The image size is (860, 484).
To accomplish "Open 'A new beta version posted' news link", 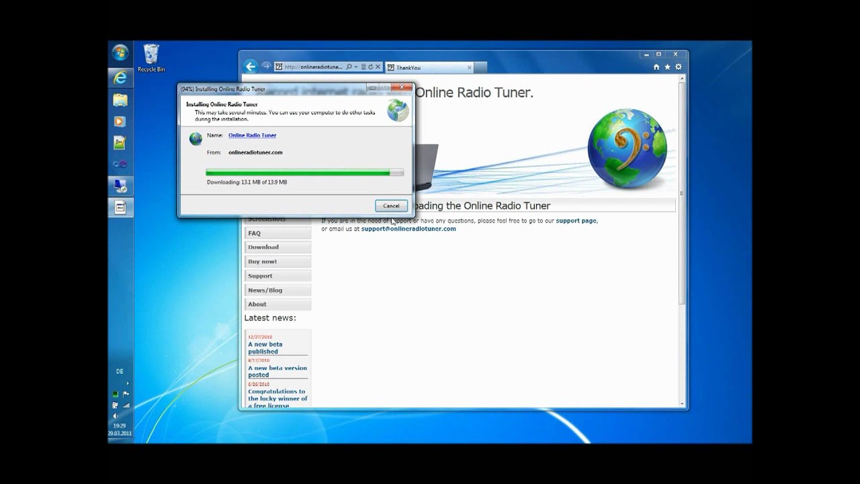I will [277, 371].
